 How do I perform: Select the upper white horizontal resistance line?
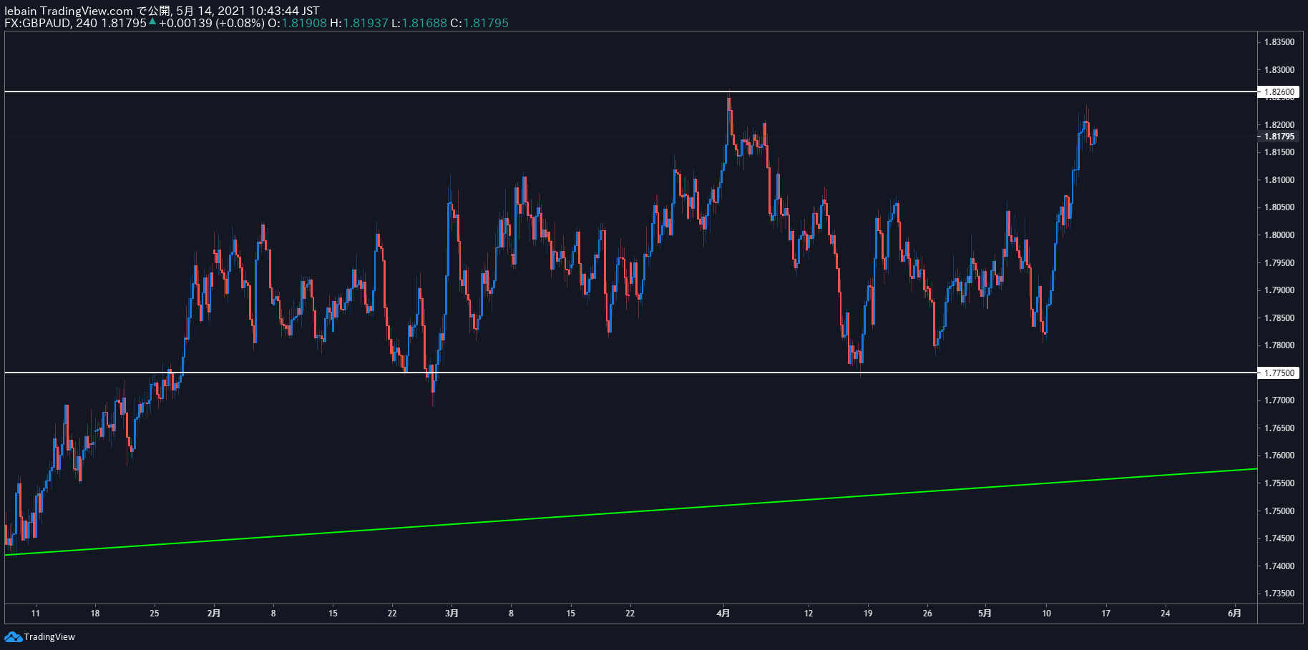click(x=630, y=92)
